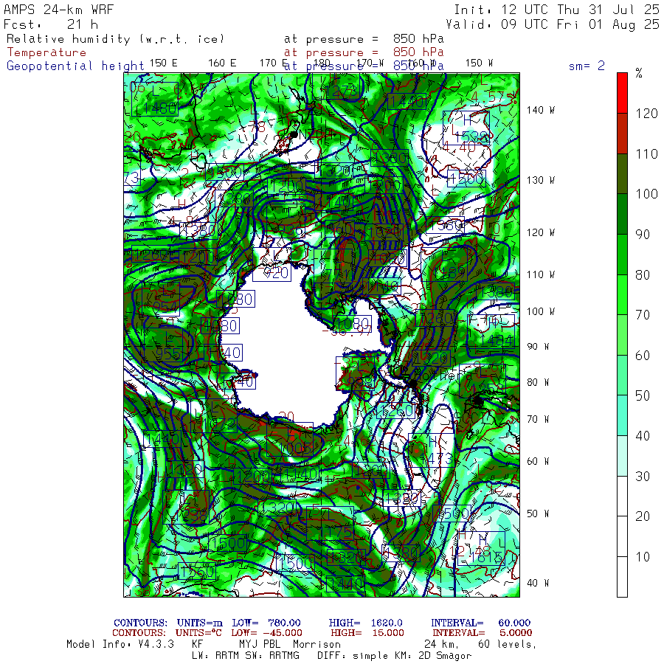This screenshot has width=664, height=664.
Task: Click the '140 W' longitude label
Action: click(x=540, y=110)
